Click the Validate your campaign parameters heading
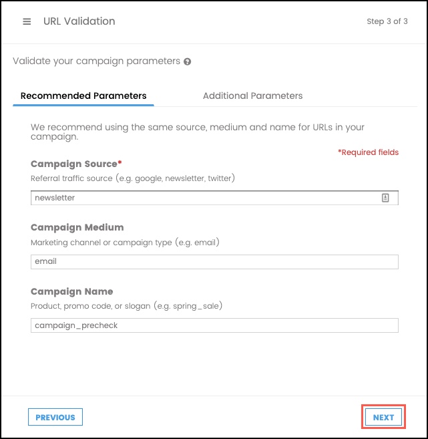 (96, 61)
